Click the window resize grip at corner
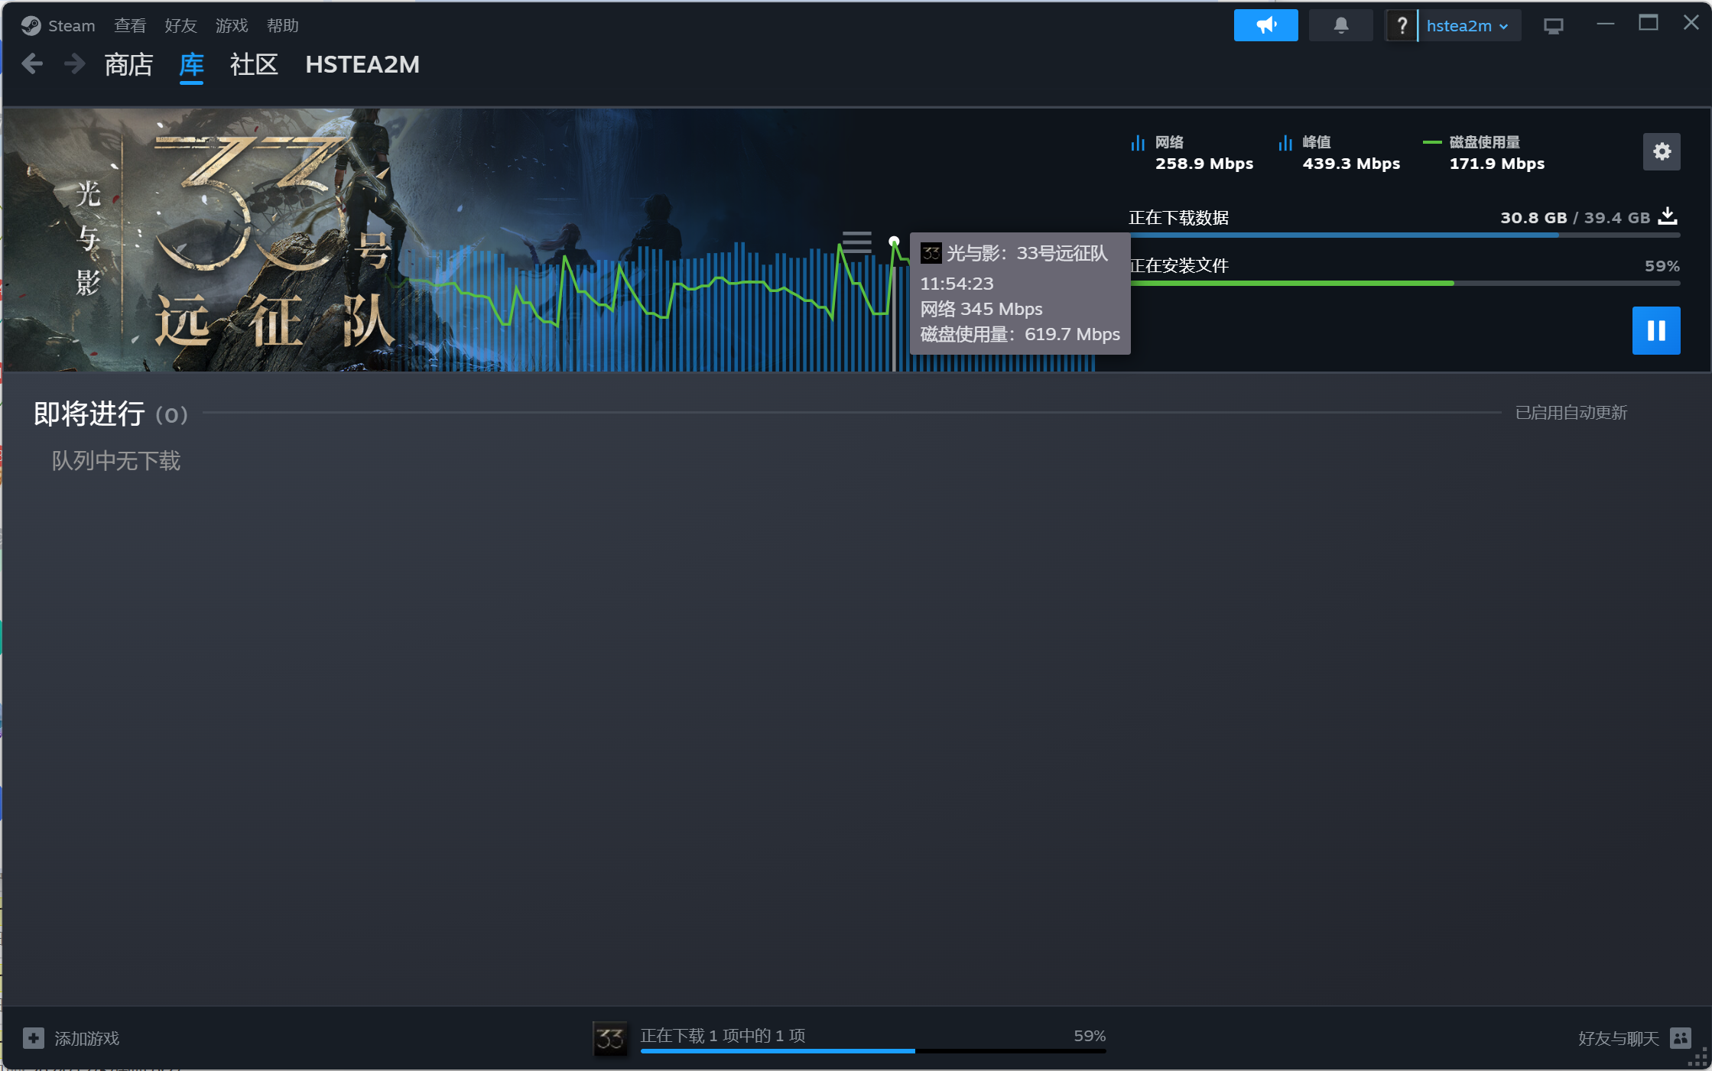 (1699, 1059)
